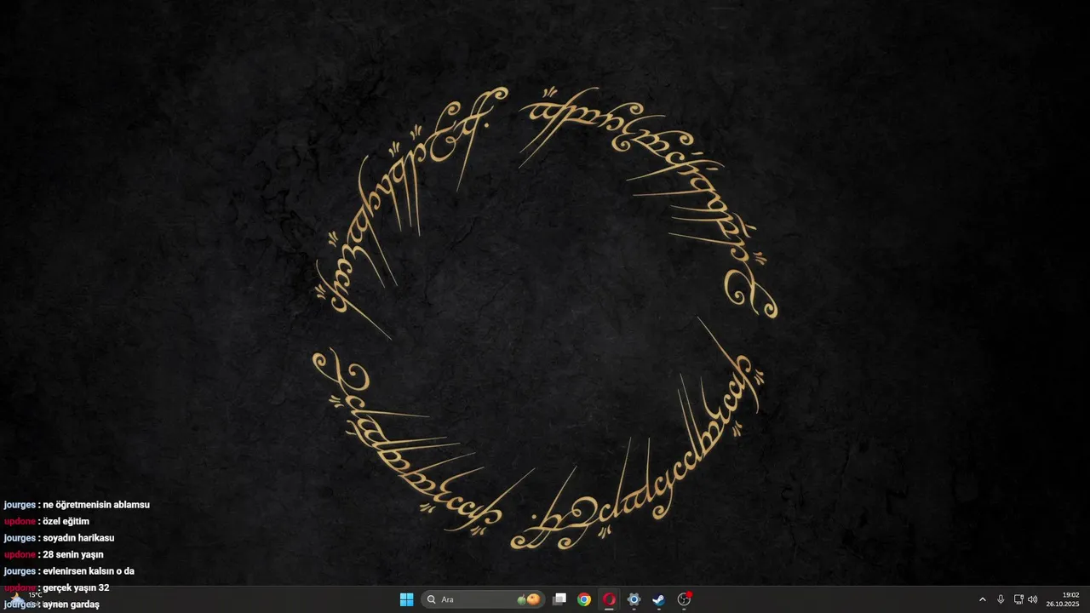Screen dimensions: 1090x613
Task: Open the Settings gear app in taskbar
Action: pos(634,599)
